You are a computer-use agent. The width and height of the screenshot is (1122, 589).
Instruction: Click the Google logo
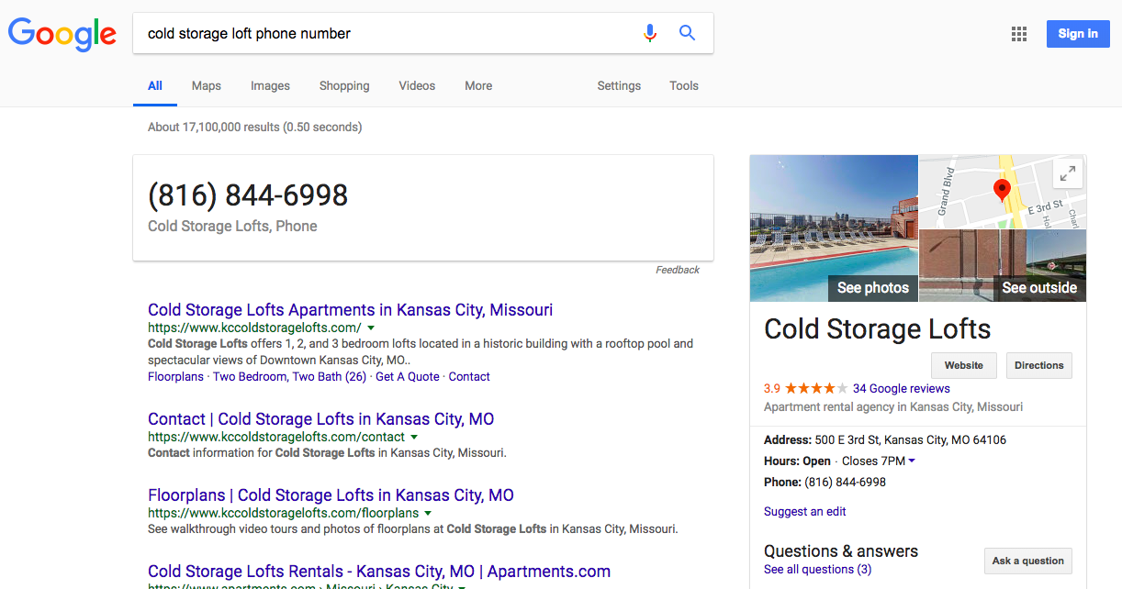coord(62,33)
